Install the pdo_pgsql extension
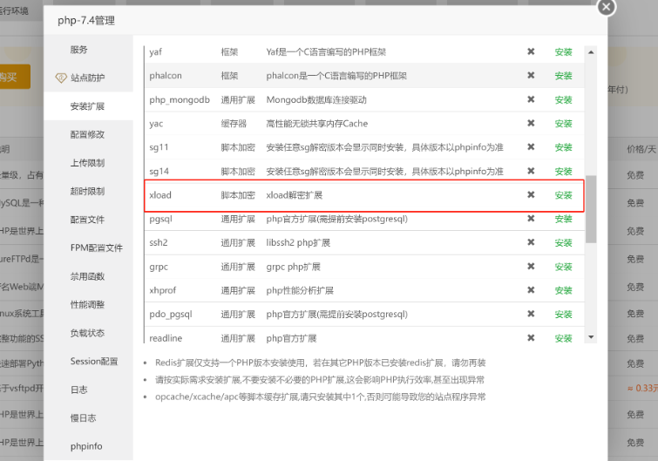The image size is (658, 461). point(563,315)
